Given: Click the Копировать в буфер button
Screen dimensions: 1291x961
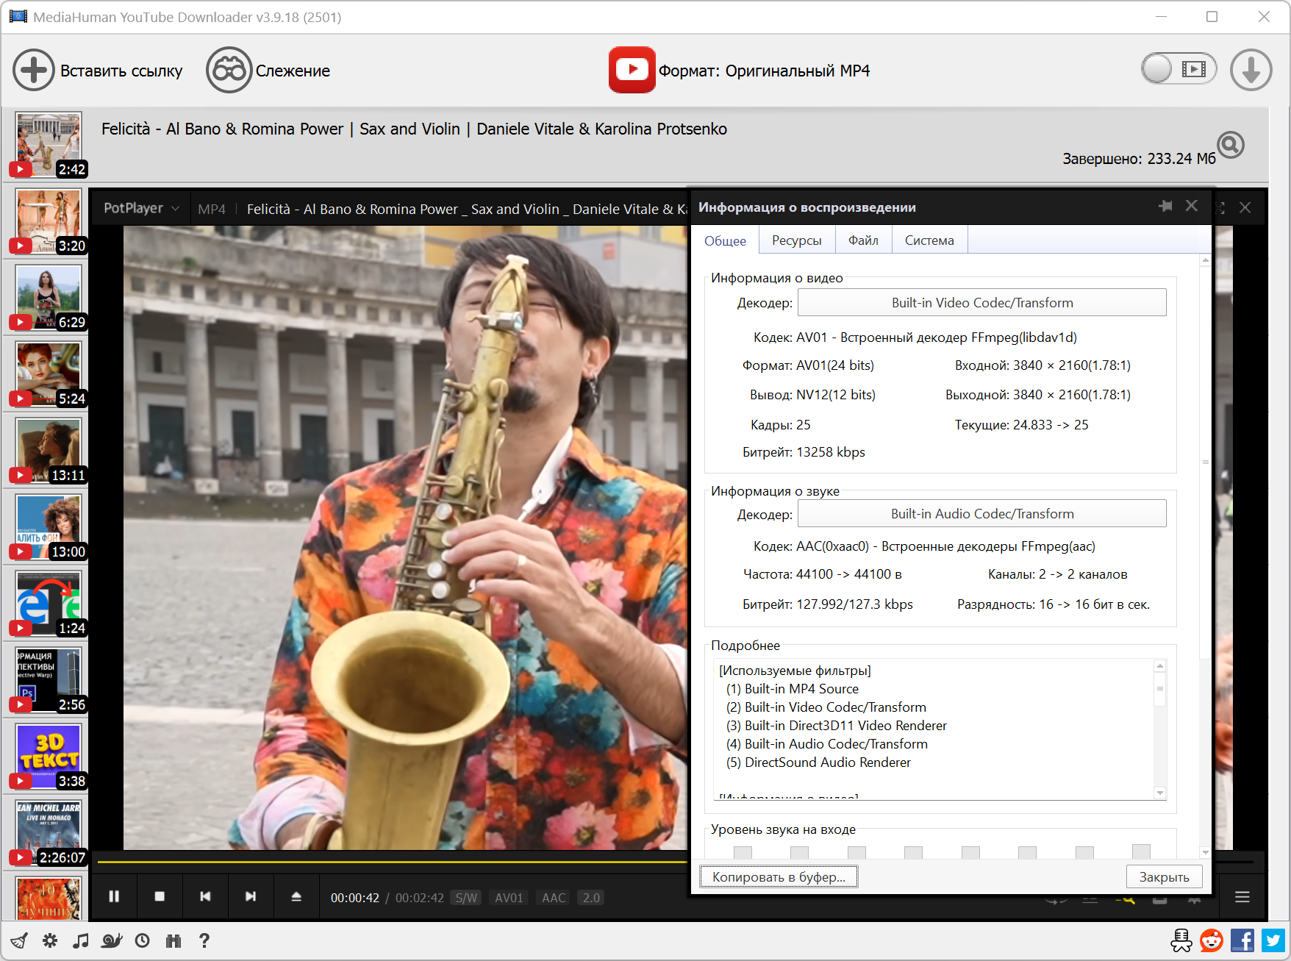Looking at the screenshot, I should coord(778,876).
